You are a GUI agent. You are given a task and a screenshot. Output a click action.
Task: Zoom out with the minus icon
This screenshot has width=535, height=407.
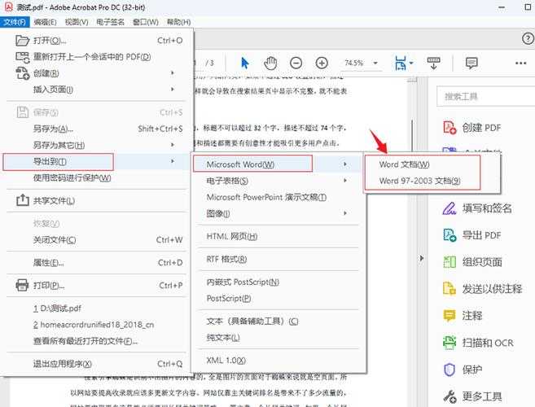pos(296,63)
